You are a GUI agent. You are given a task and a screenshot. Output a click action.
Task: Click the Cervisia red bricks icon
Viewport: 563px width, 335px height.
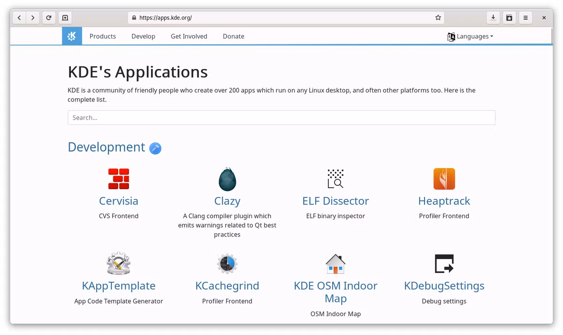(x=119, y=179)
